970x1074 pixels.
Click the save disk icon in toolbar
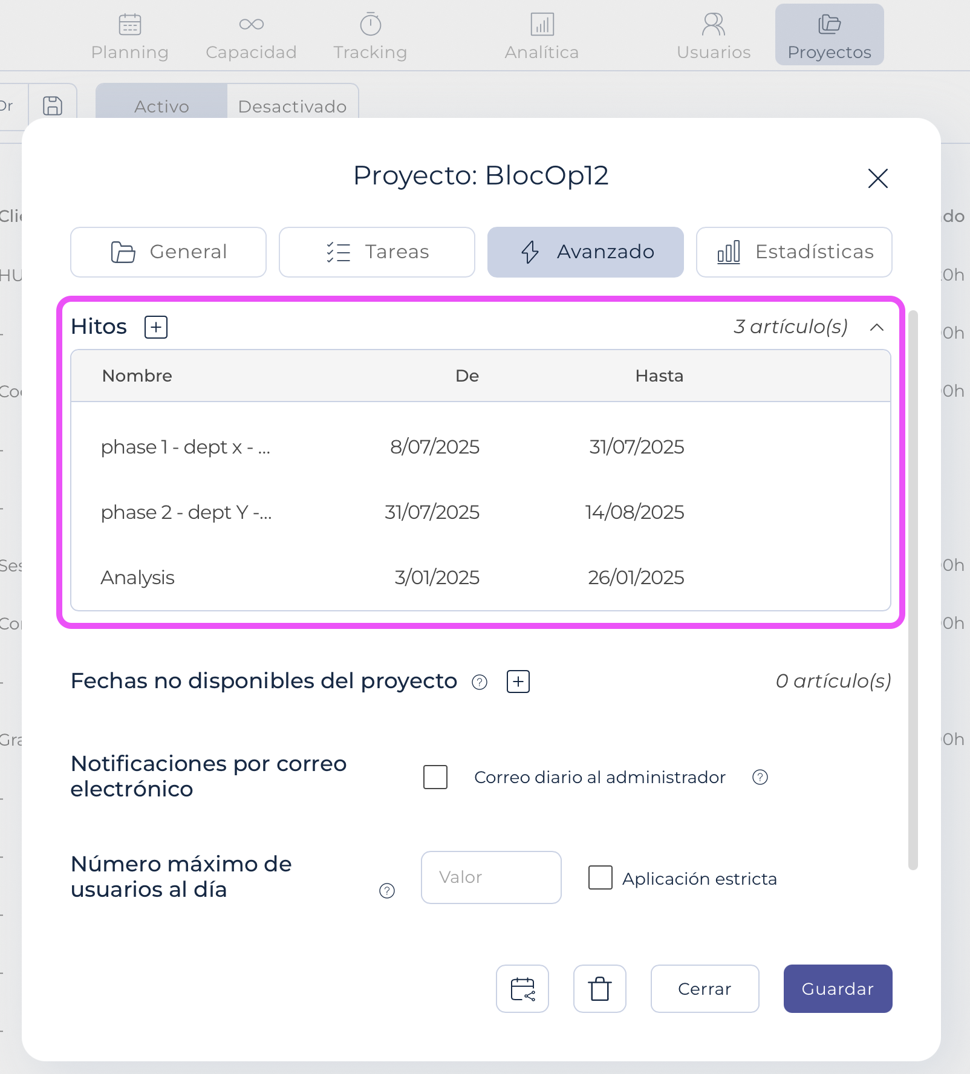click(53, 106)
